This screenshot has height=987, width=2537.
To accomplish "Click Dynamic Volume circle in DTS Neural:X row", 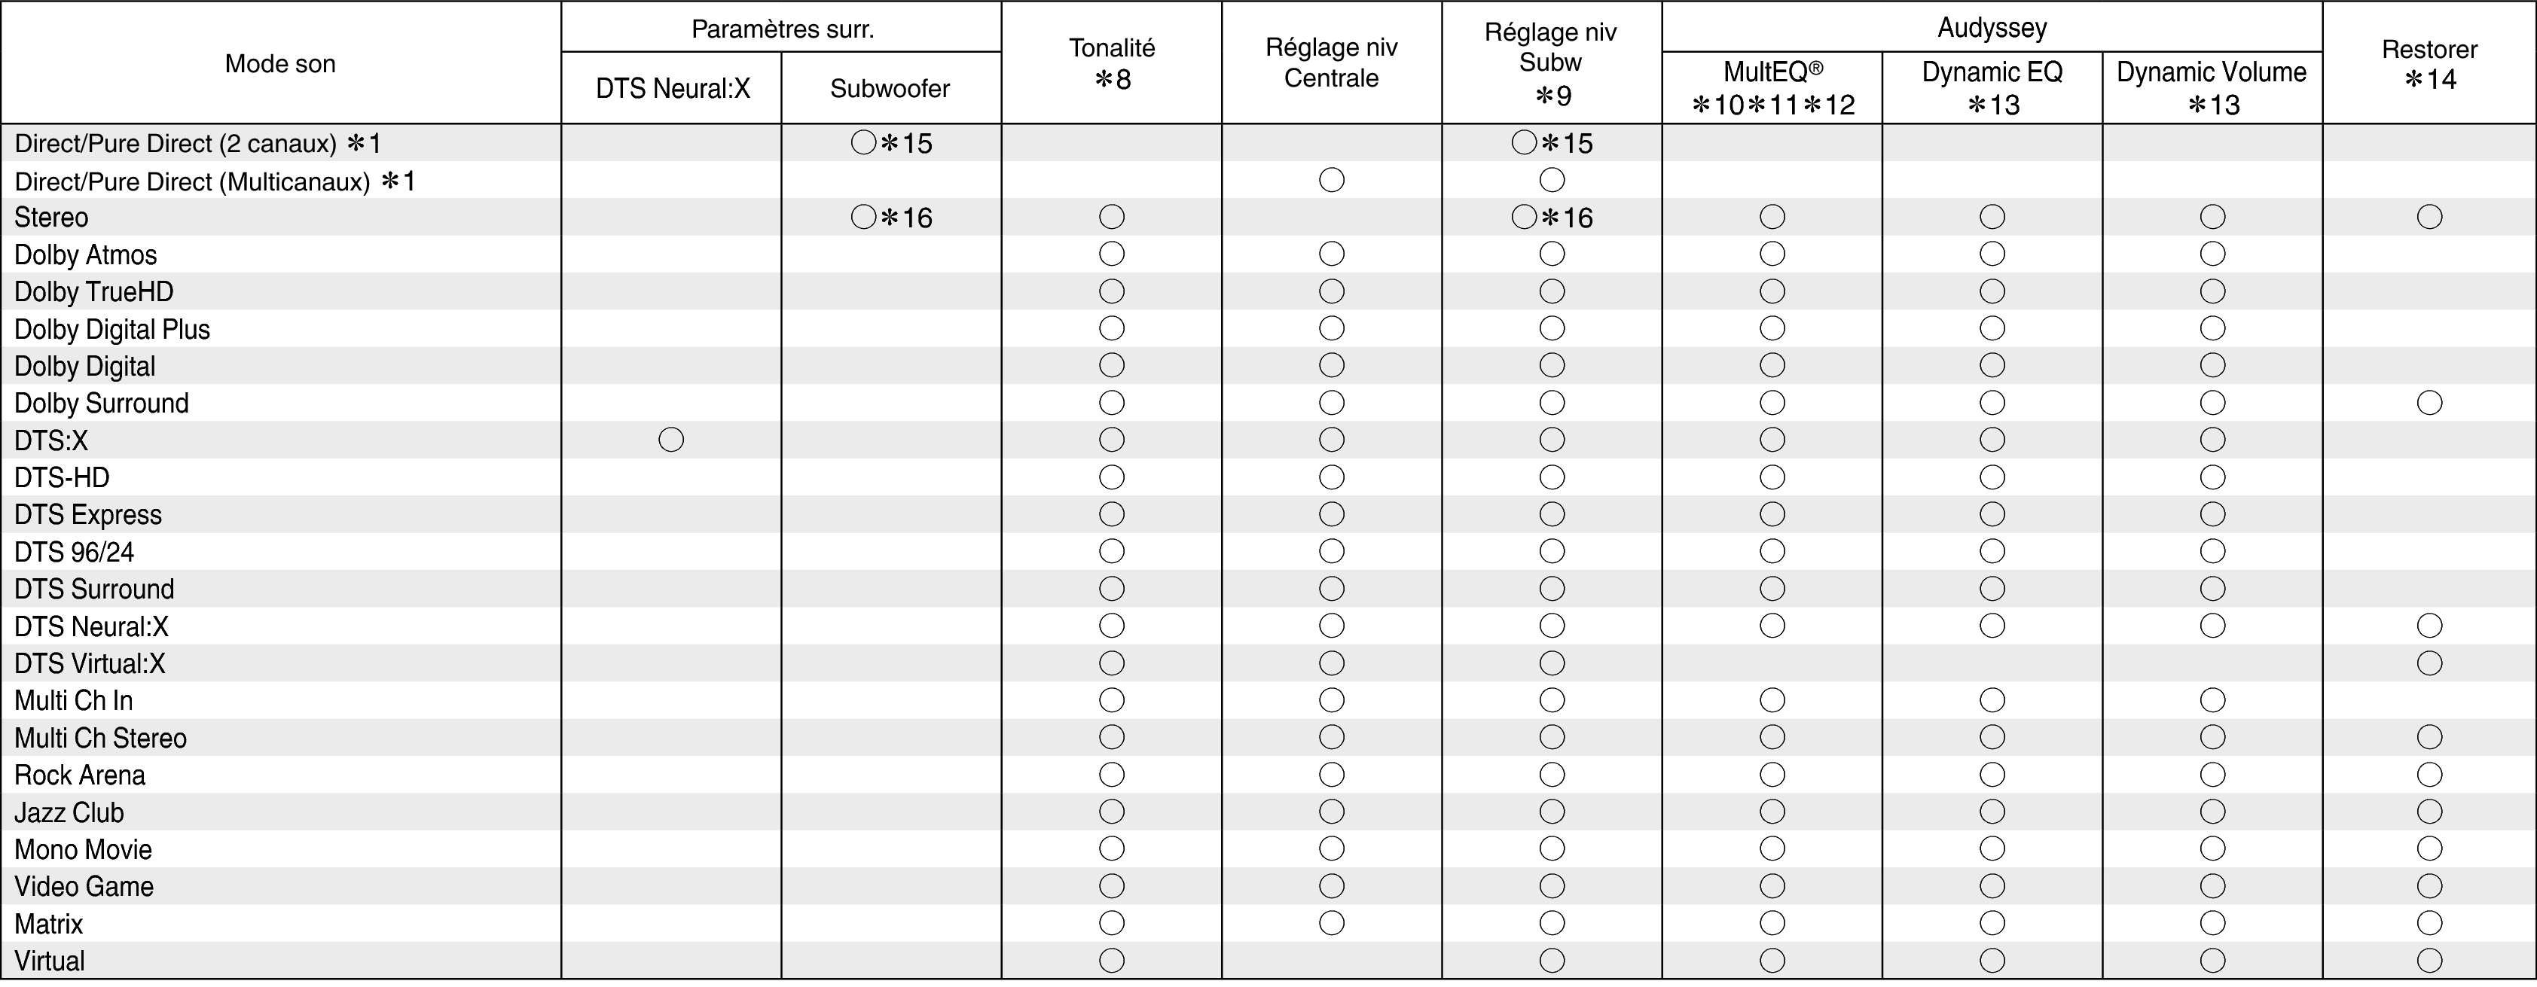I will click(2212, 626).
